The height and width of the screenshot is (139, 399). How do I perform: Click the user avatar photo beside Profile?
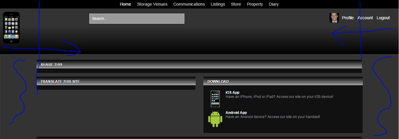(334, 18)
